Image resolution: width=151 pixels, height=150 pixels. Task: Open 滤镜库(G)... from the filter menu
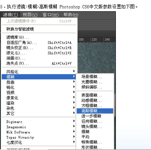(x=39, y=37)
